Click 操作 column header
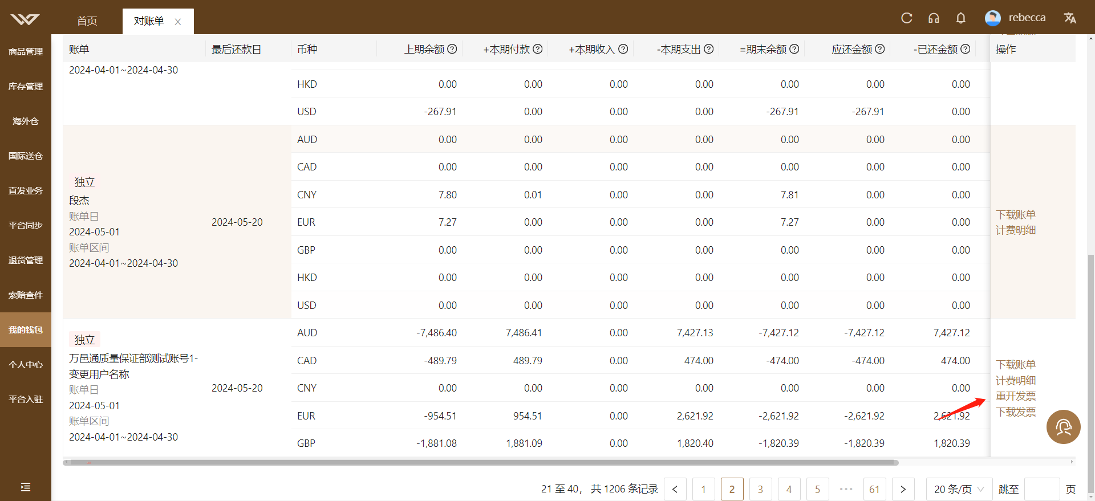The width and height of the screenshot is (1095, 501). pyautogui.click(x=1006, y=50)
